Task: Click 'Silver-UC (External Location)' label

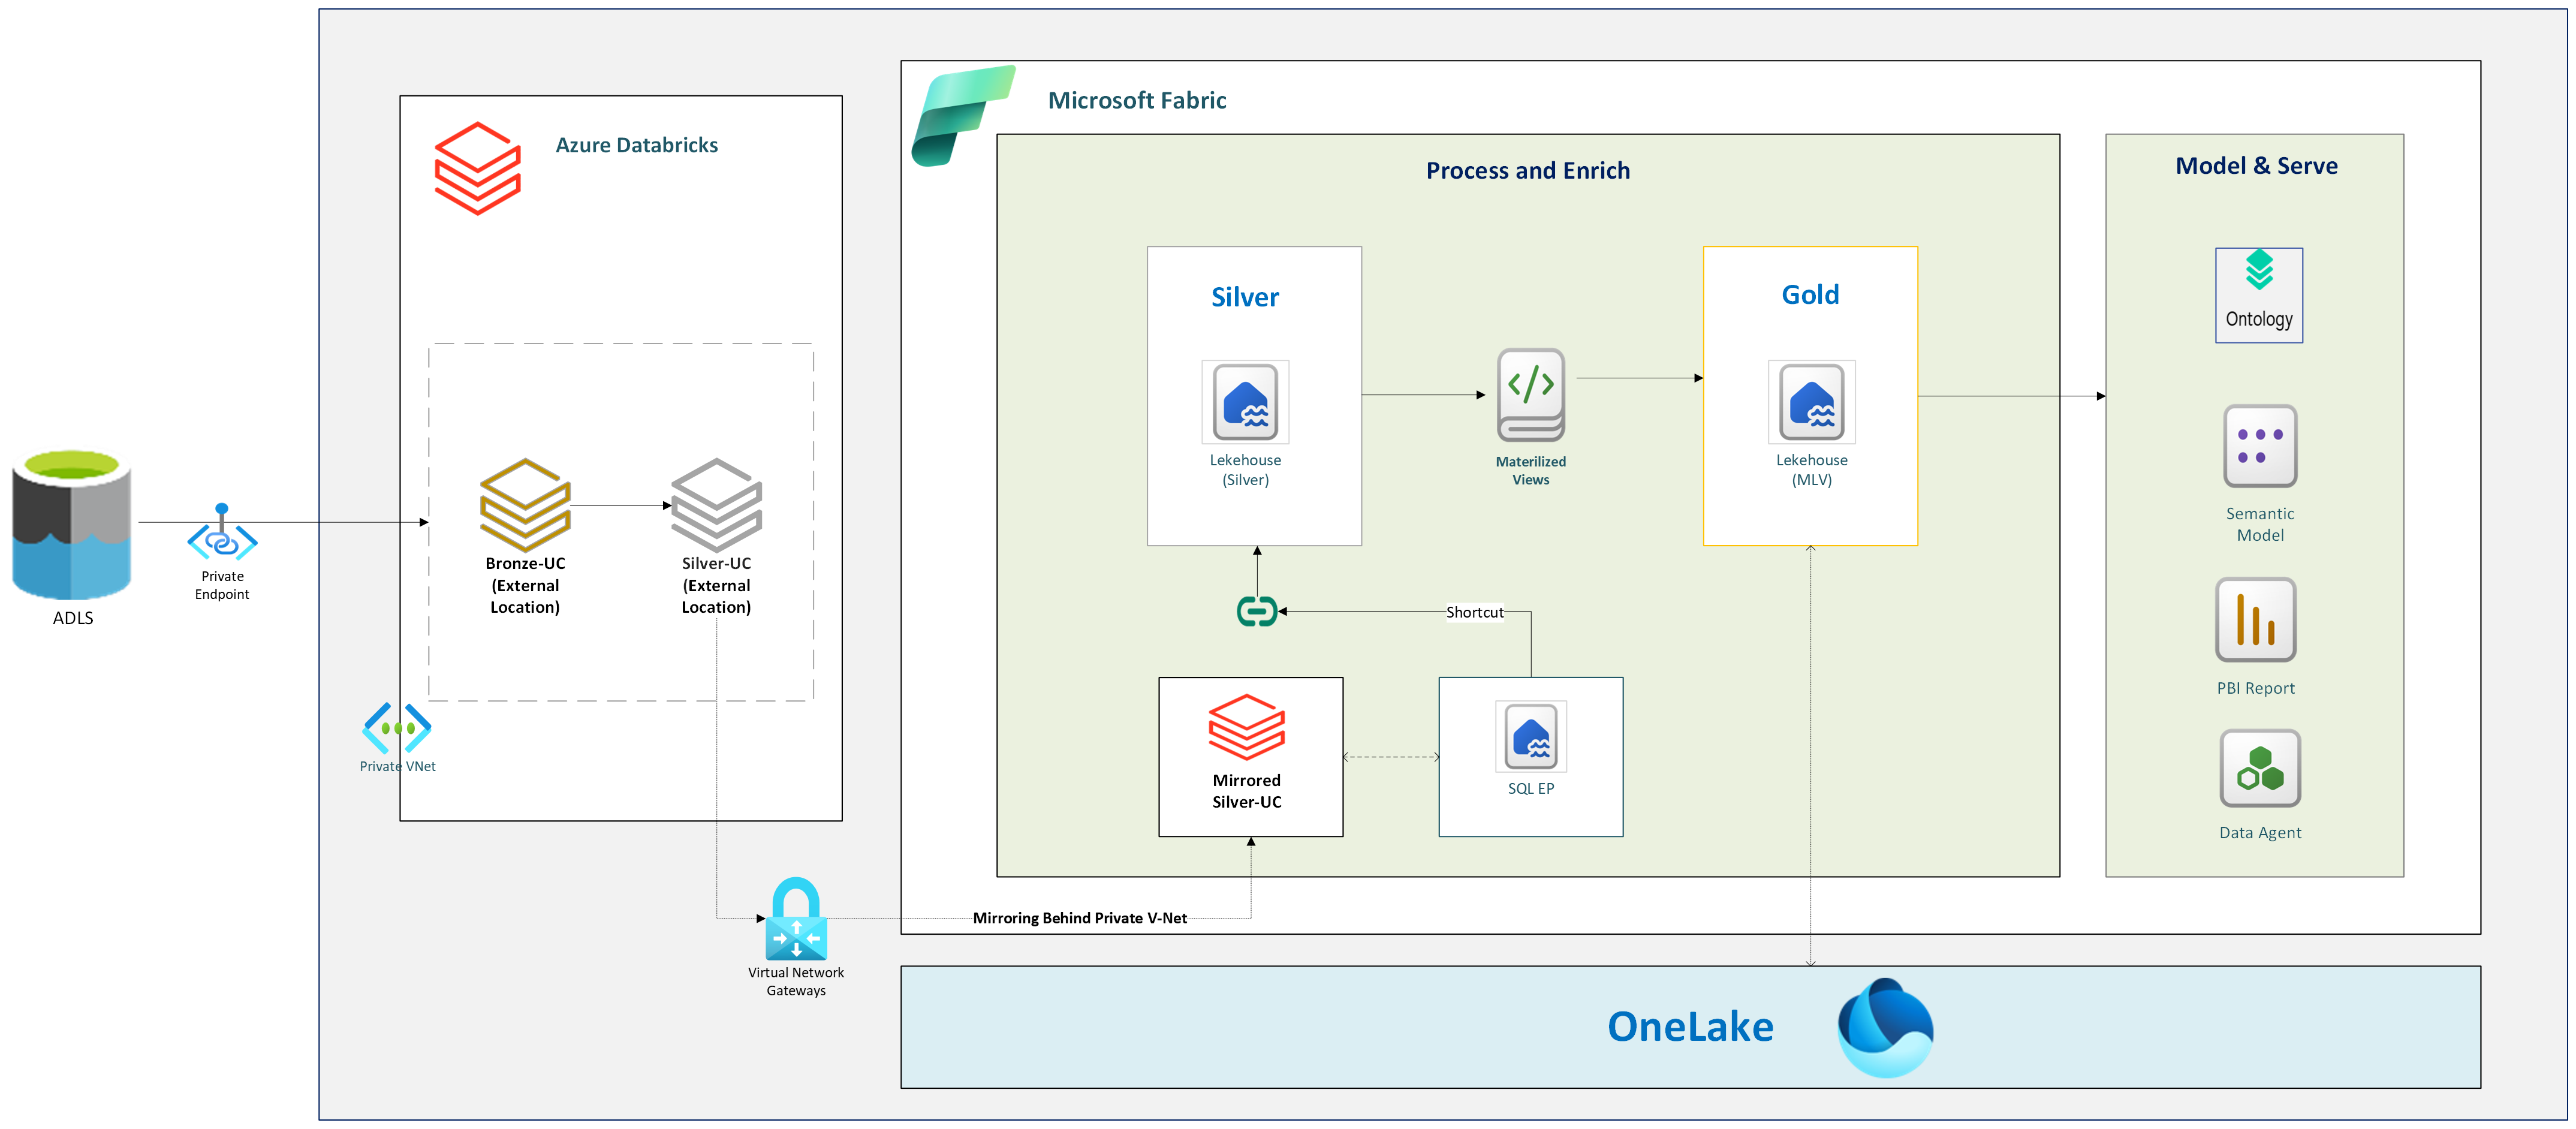Action: pos(716,585)
